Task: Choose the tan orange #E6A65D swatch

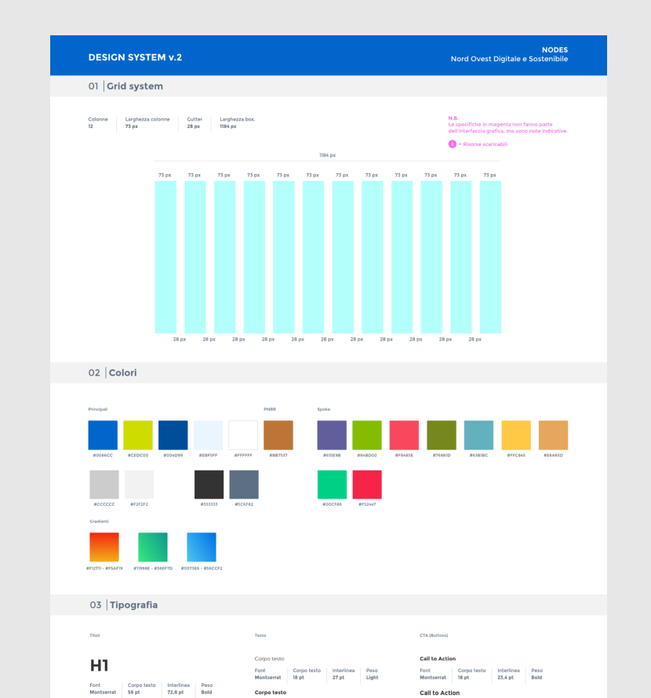Action: pyautogui.click(x=554, y=435)
